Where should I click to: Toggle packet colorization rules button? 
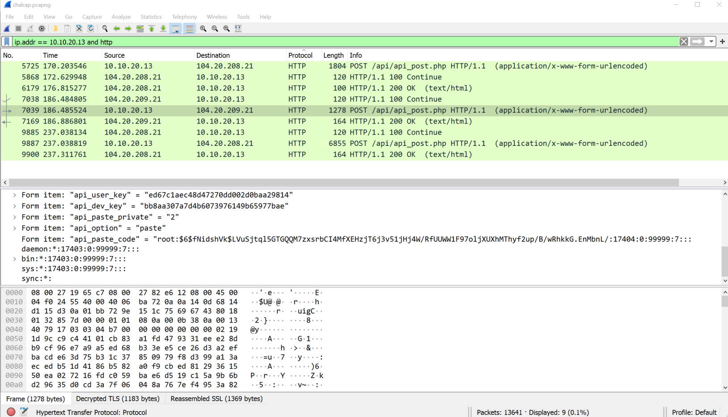tap(190, 29)
